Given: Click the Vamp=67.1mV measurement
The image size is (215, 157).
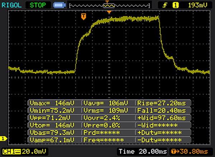Looking at the screenshot, I should [52, 140].
